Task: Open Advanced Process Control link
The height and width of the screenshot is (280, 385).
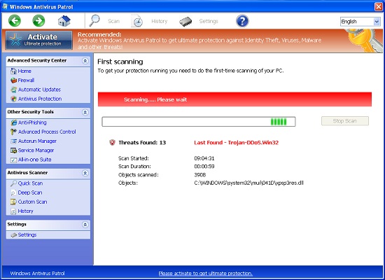Action: point(47,132)
